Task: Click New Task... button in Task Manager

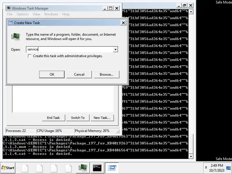Action: 102,118
